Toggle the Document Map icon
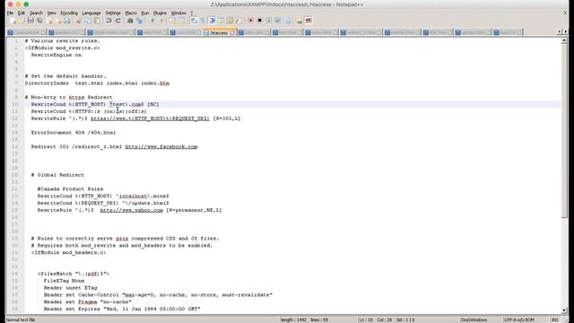The image size is (574, 323). pyautogui.click(x=230, y=21)
